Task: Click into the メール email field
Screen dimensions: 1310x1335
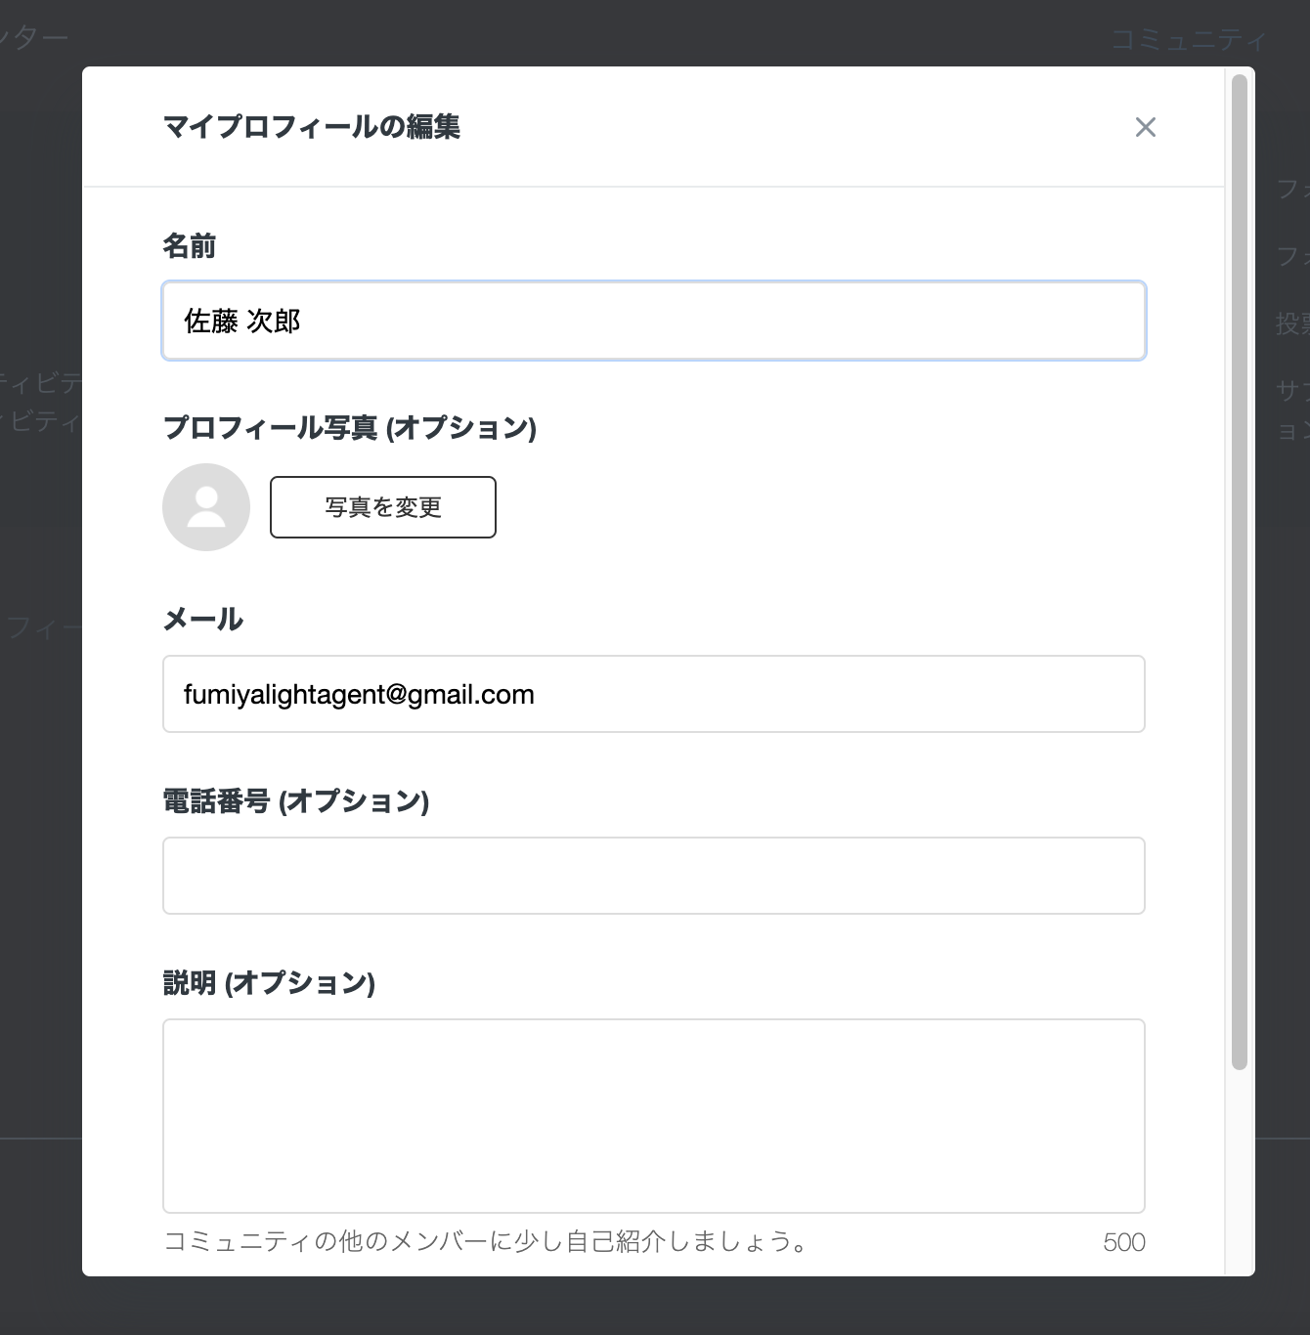Action: pyautogui.click(x=653, y=694)
